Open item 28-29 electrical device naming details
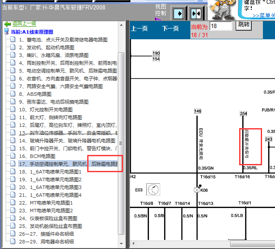275x249 pixels. (47, 242)
